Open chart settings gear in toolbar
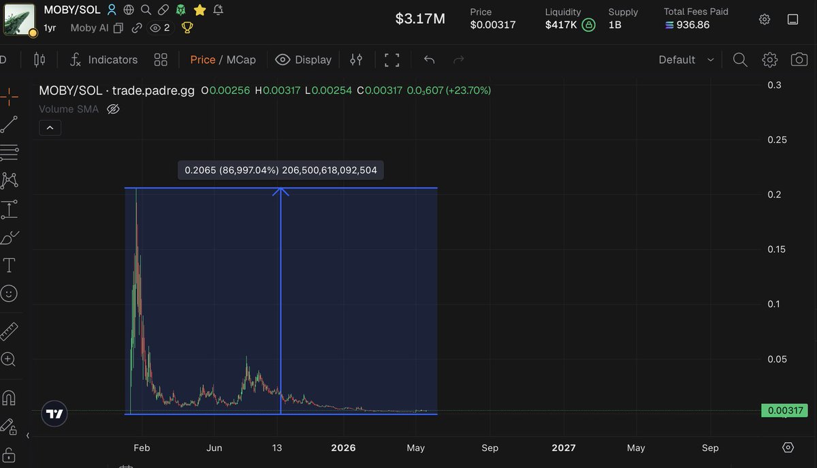Screen dimensions: 817x468 tap(770, 60)
